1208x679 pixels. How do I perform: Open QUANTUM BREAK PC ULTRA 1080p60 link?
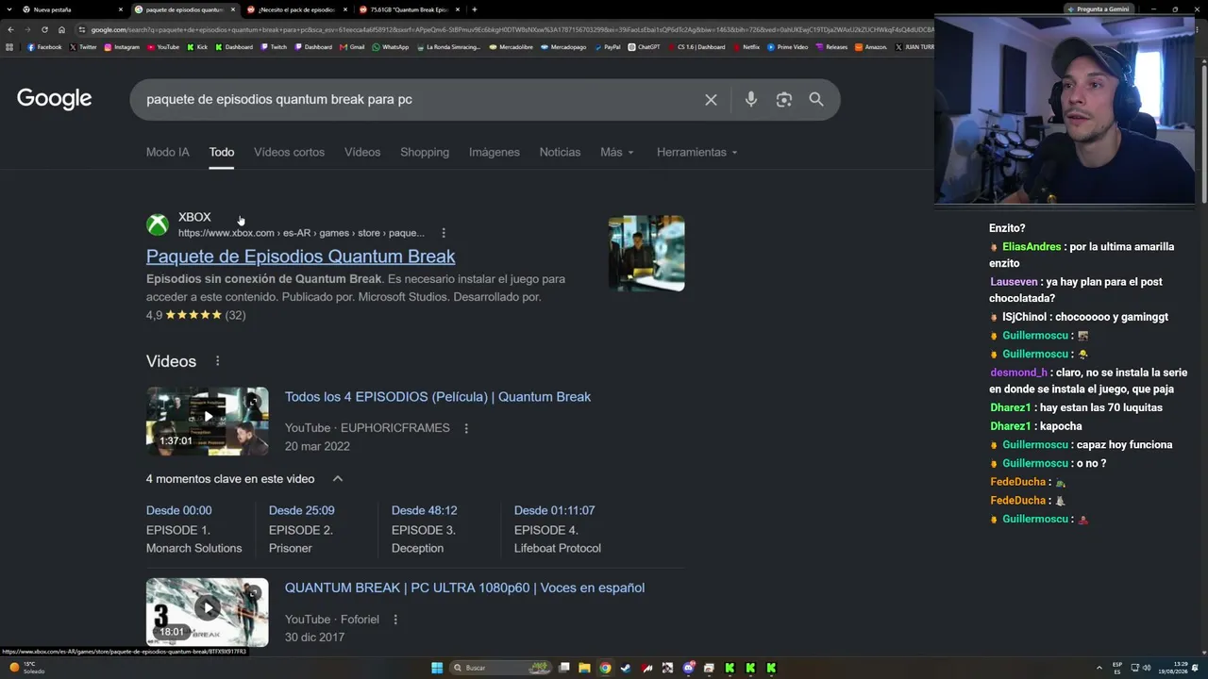click(464, 588)
